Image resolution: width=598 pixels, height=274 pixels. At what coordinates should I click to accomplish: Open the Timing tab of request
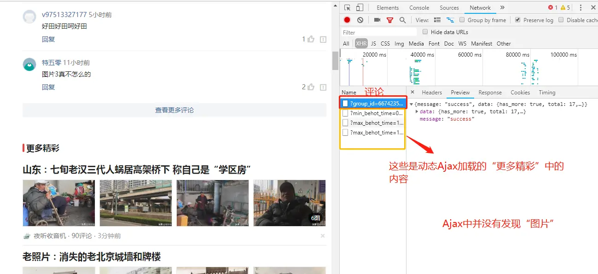(547, 93)
